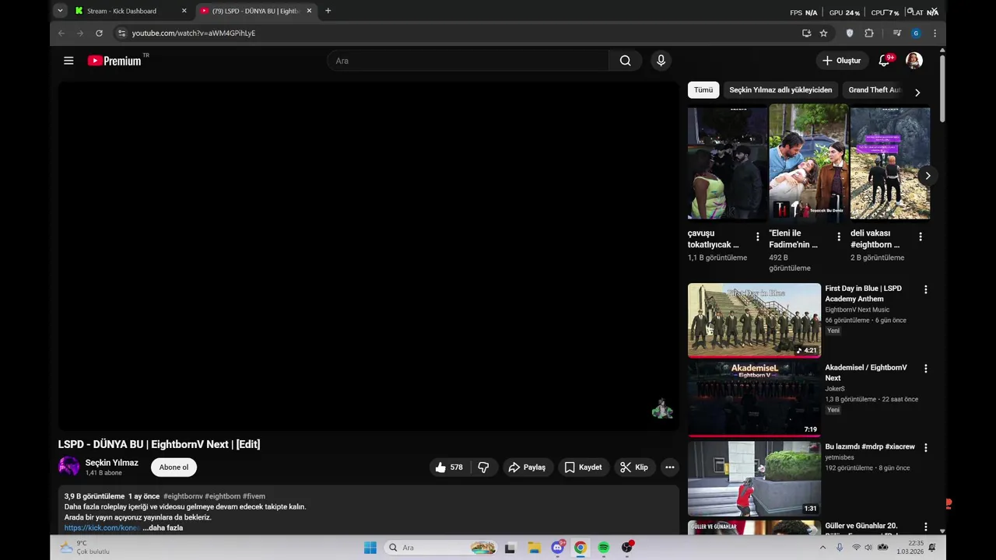Switch to Stream - Kick Dashboard tab

[x=124, y=11]
